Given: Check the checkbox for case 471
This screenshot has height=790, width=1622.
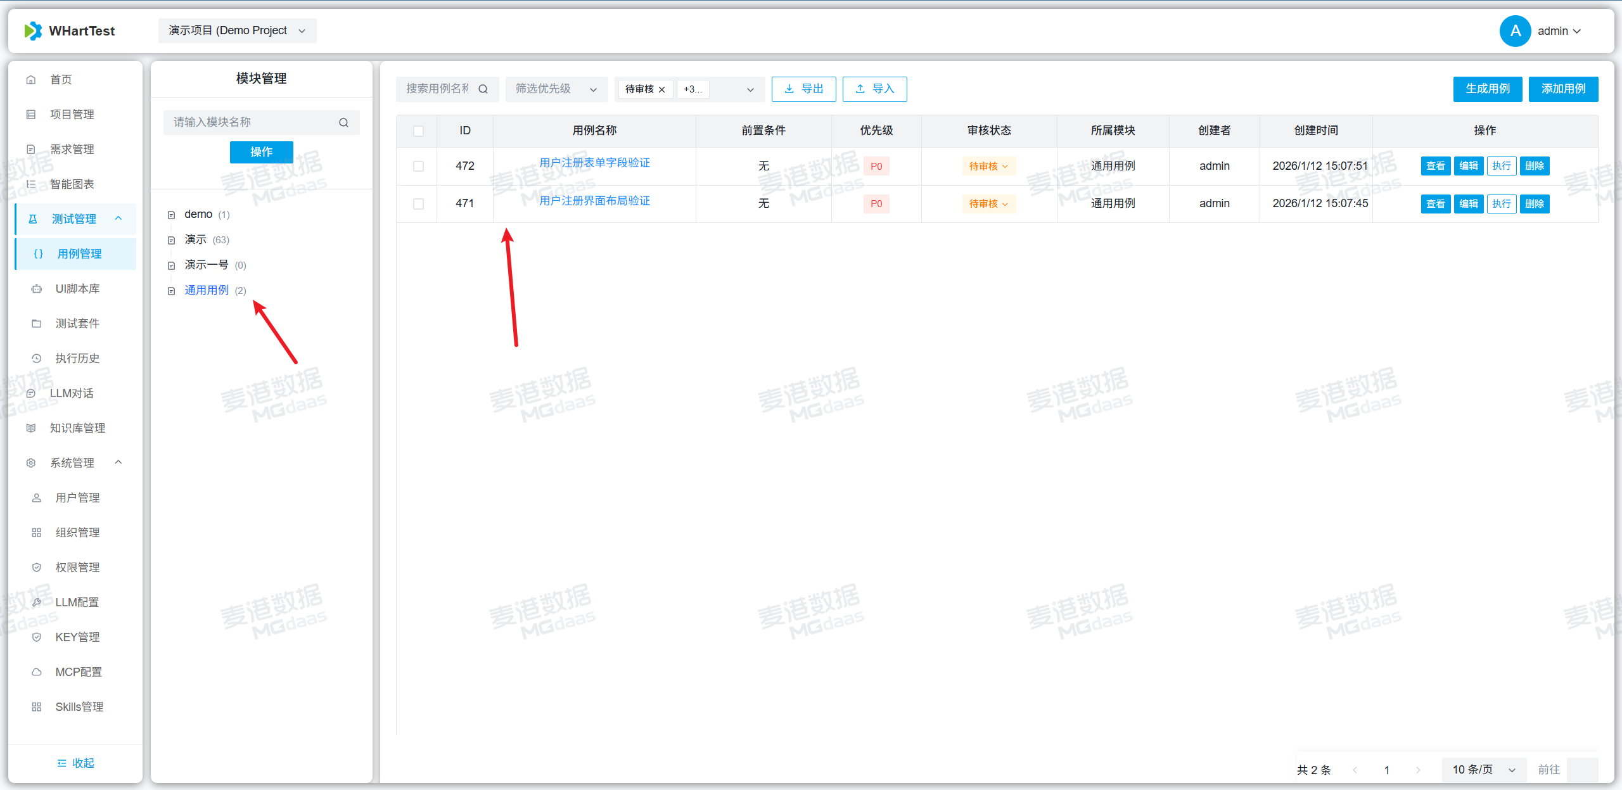Looking at the screenshot, I should point(418,203).
